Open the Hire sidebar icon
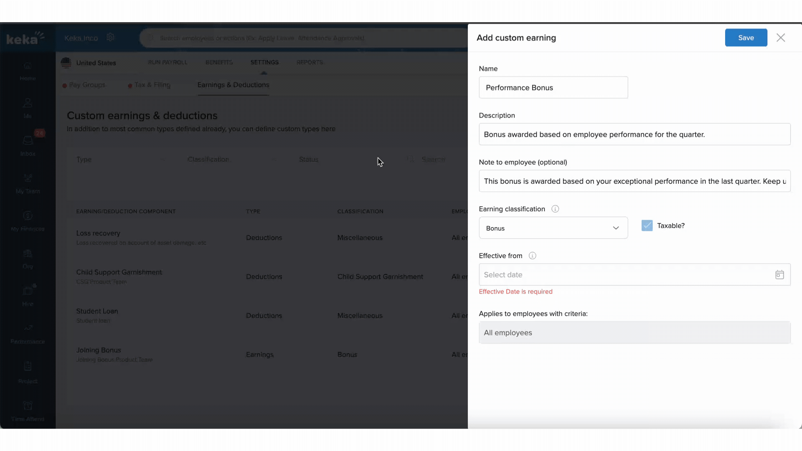The image size is (802, 451). pos(28,295)
